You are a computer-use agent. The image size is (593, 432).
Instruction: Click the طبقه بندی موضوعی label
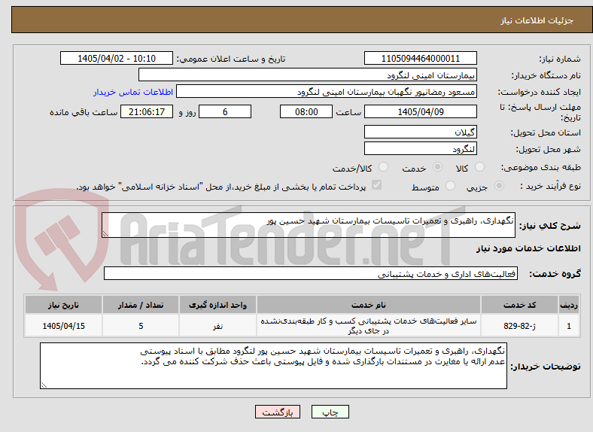click(x=541, y=167)
